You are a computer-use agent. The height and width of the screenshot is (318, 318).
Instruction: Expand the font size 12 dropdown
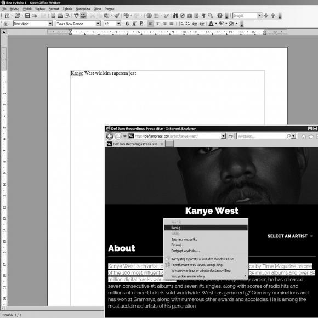coord(118,24)
